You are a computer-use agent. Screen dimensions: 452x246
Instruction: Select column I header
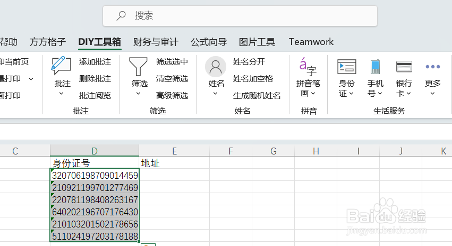(359, 151)
